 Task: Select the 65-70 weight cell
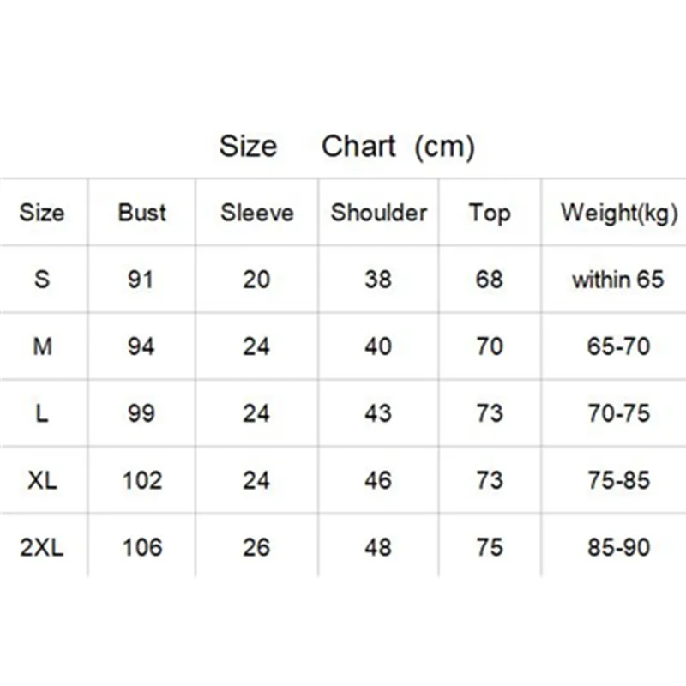(x=618, y=346)
